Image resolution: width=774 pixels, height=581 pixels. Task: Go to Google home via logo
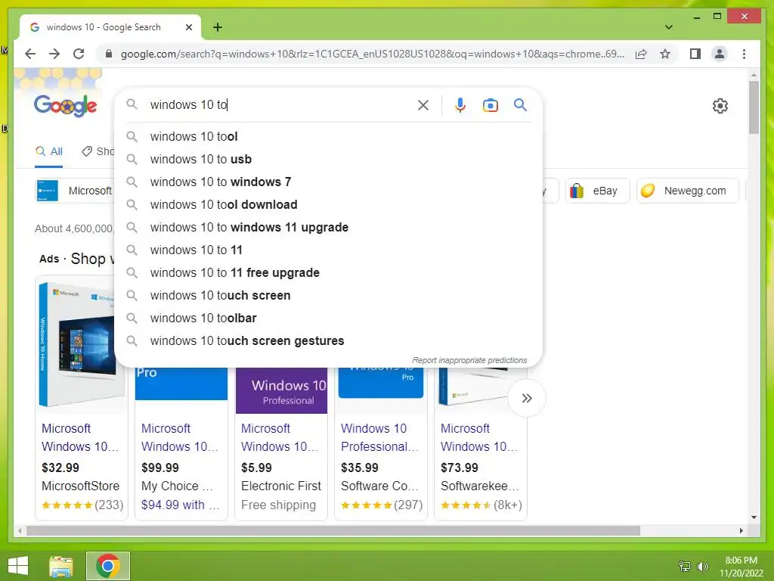(x=65, y=105)
